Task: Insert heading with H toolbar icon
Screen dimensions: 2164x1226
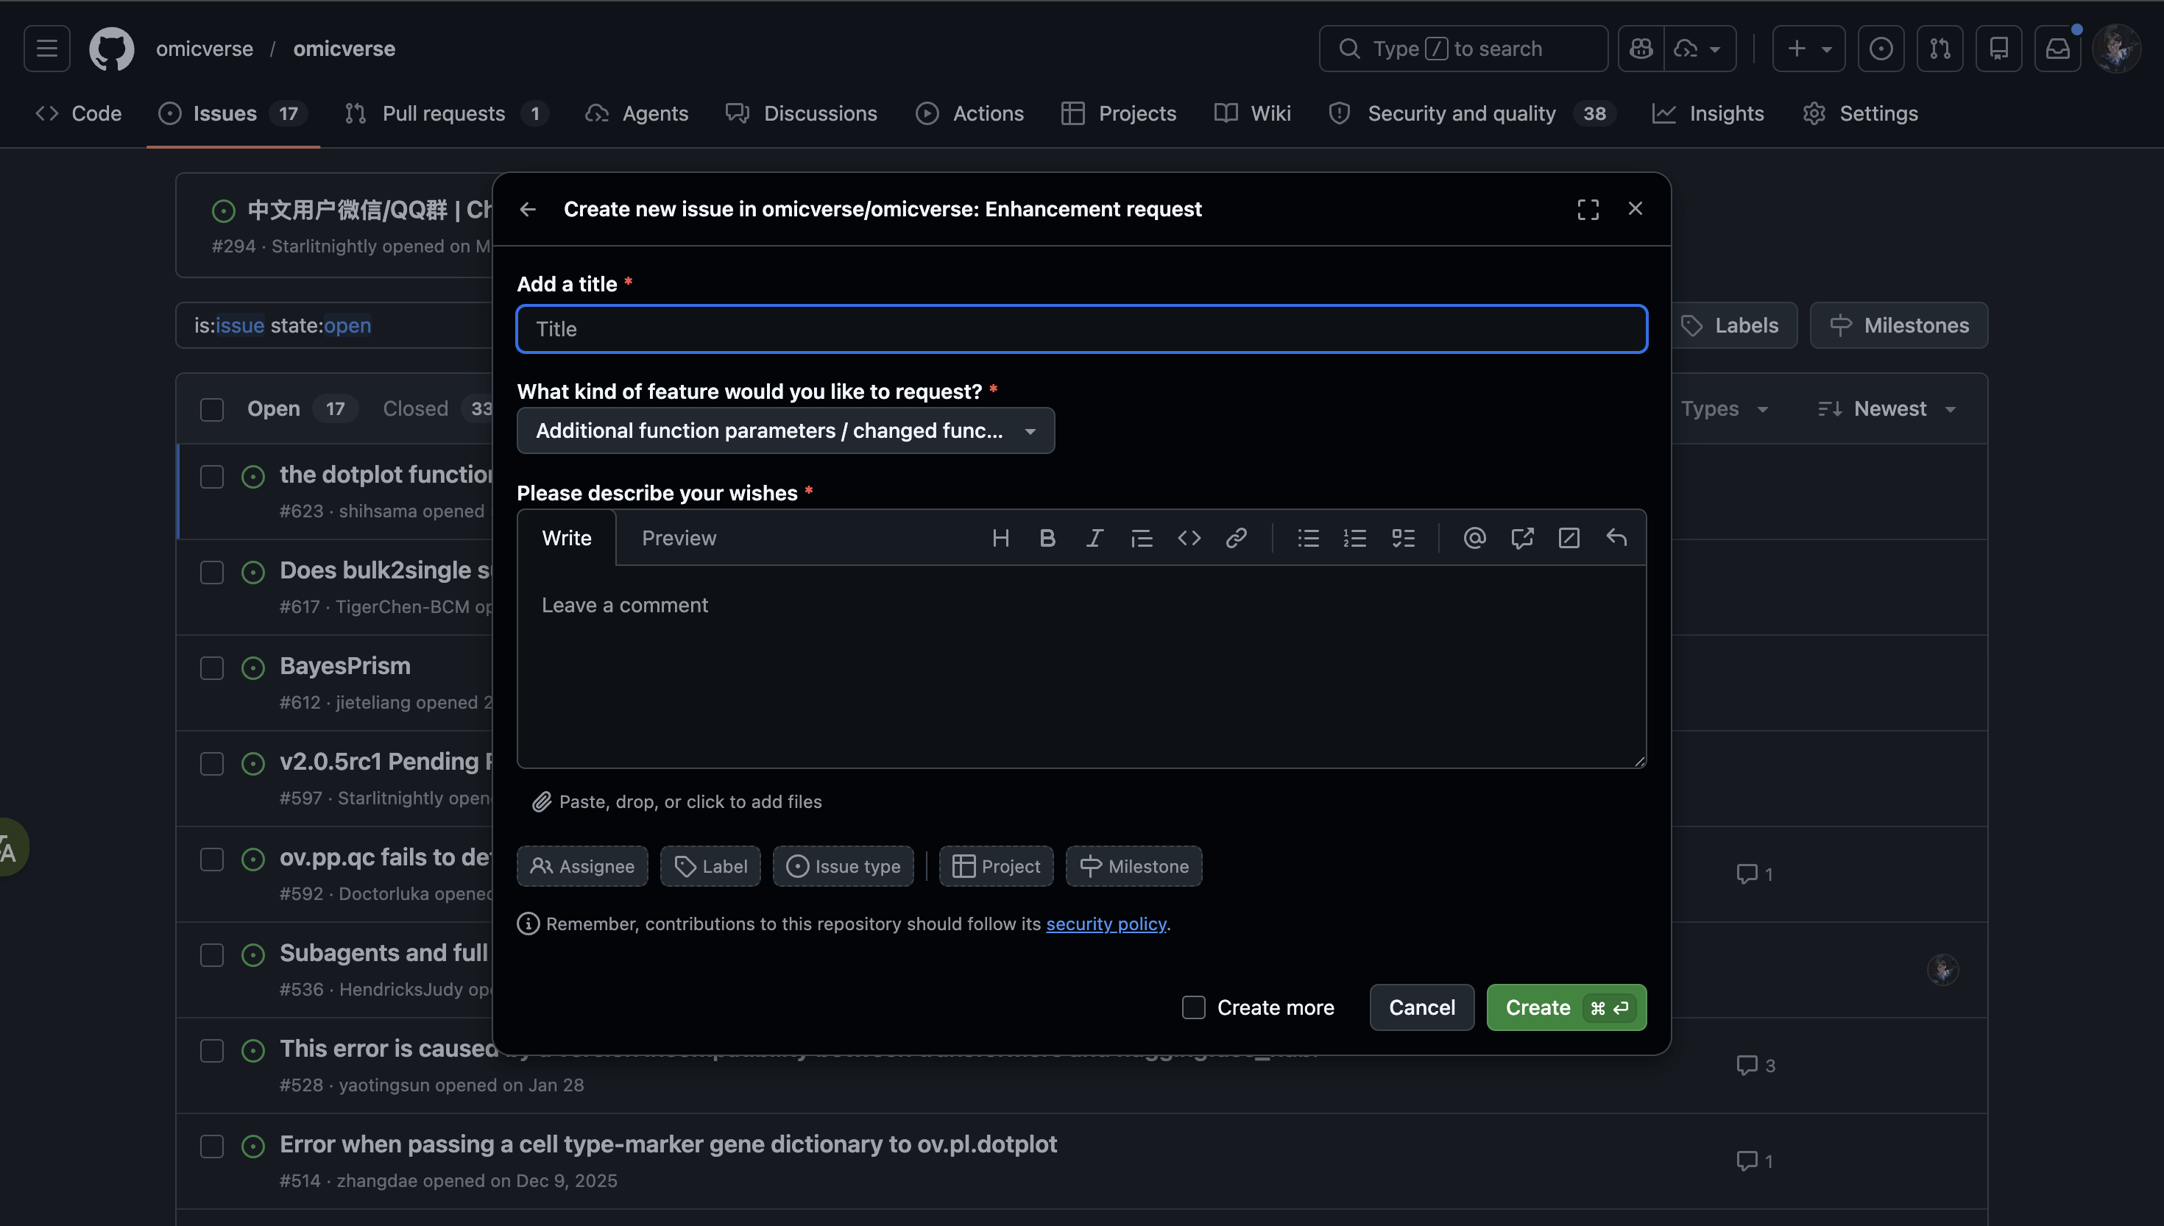Action: point(1000,538)
